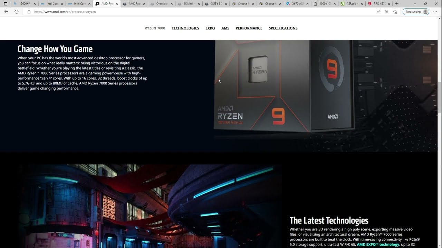Jump to the PERFORMANCE section
442x248 pixels.
point(249,28)
